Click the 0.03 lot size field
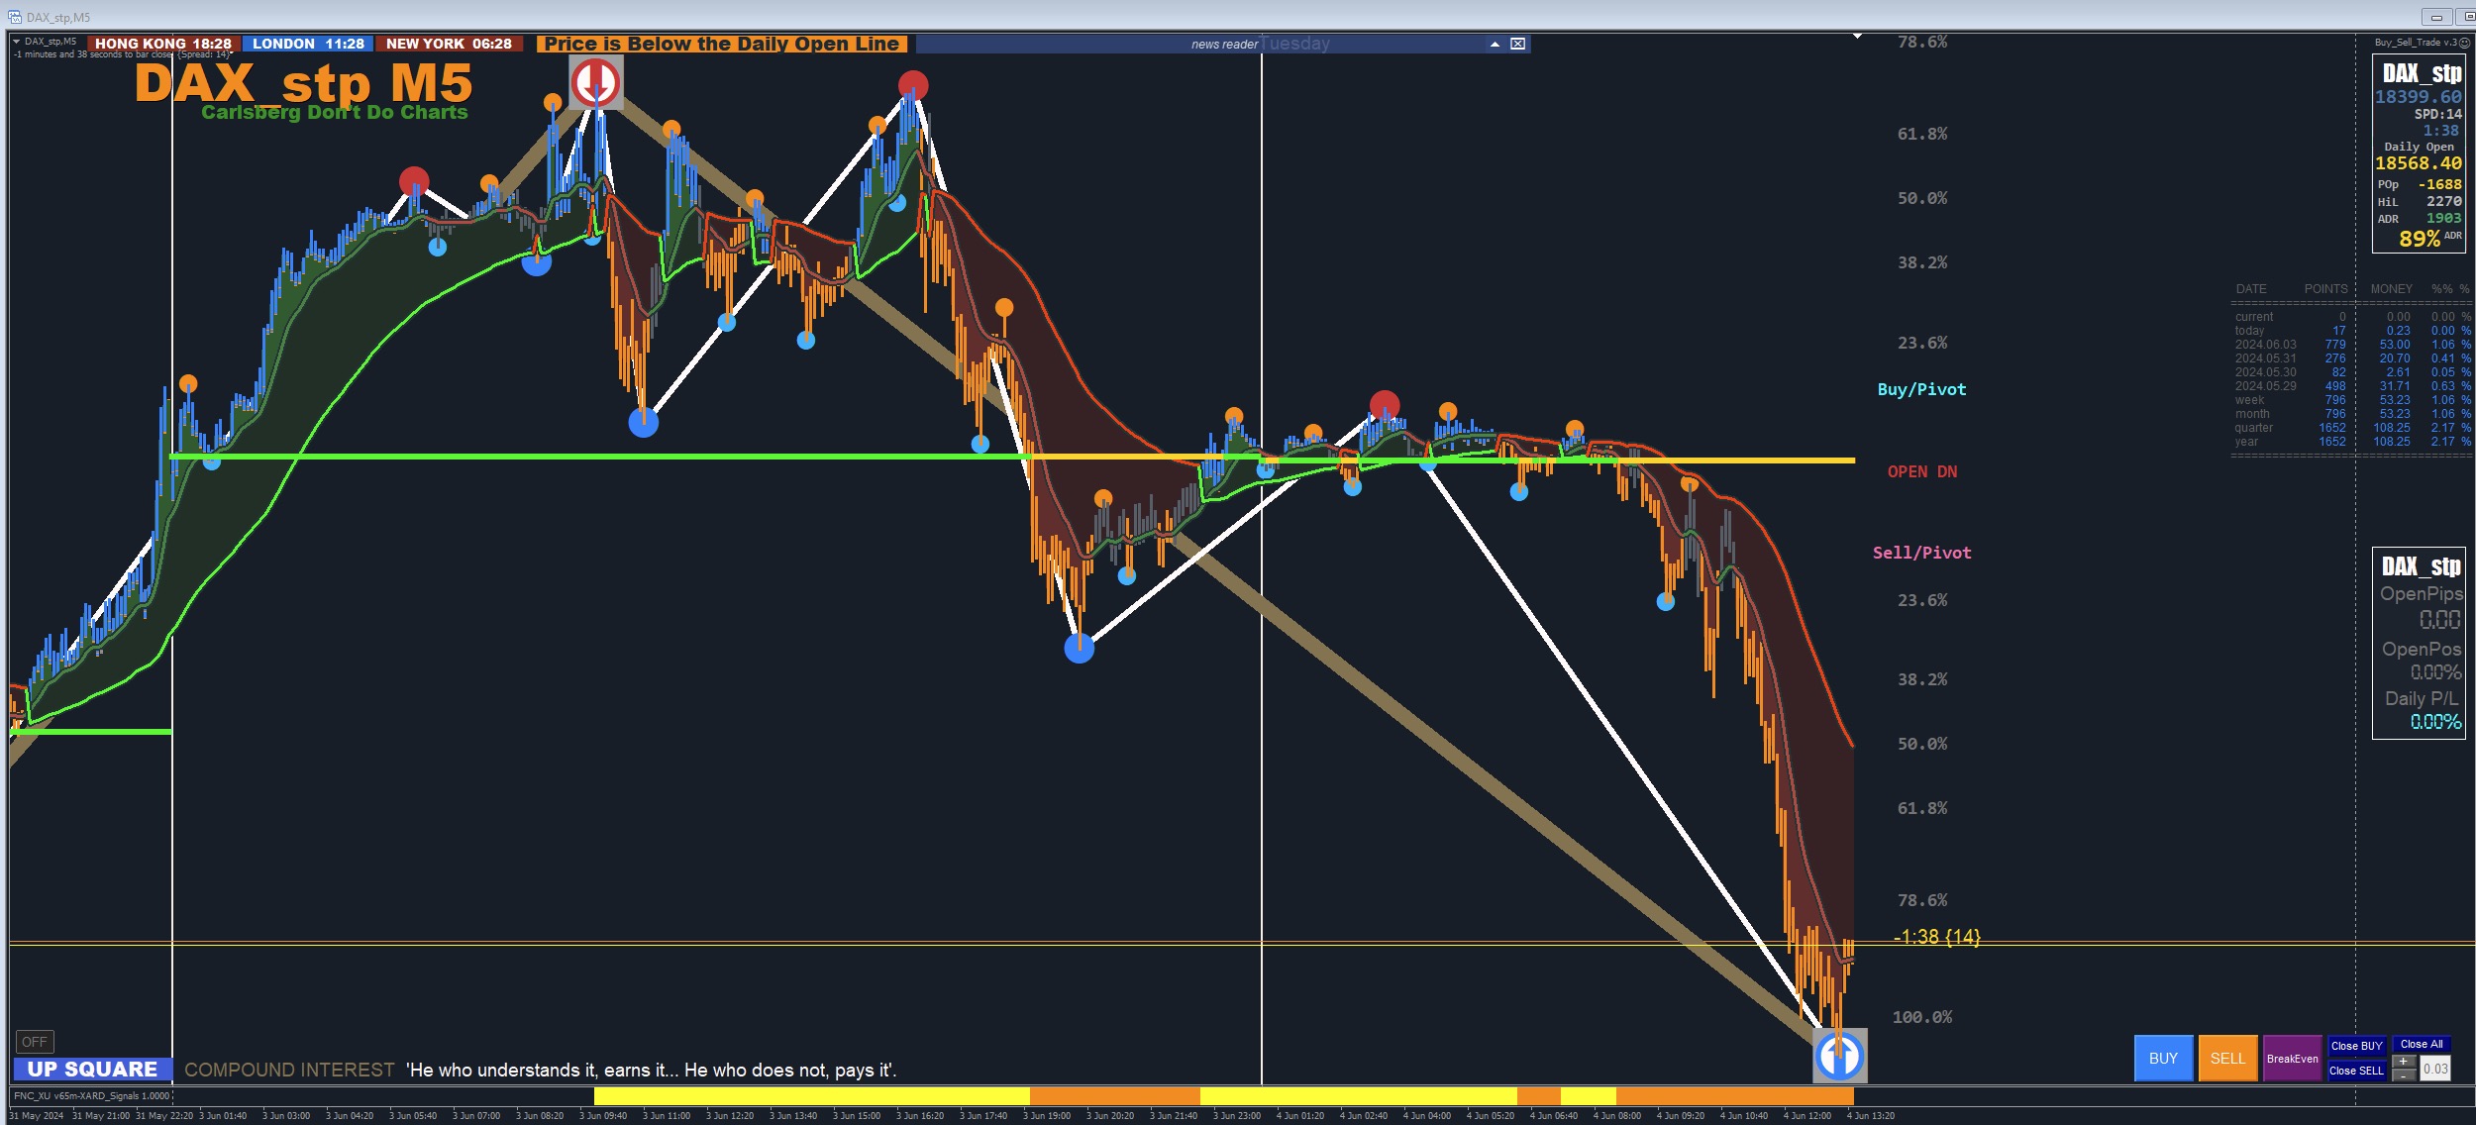 [2435, 1069]
